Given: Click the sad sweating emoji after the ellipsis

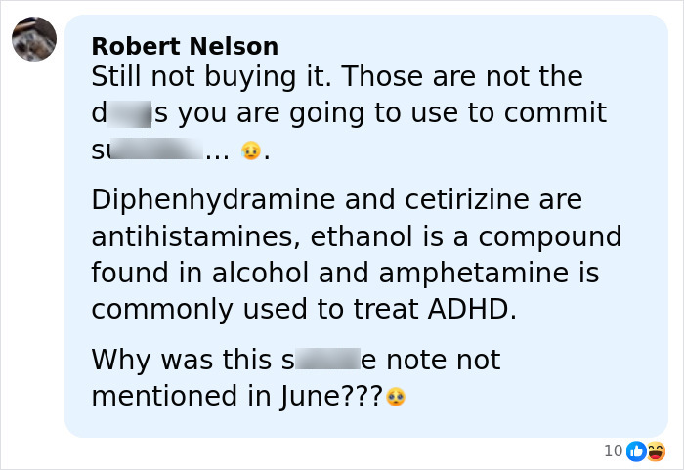Looking at the screenshot, I should click(x=251, y=151).
